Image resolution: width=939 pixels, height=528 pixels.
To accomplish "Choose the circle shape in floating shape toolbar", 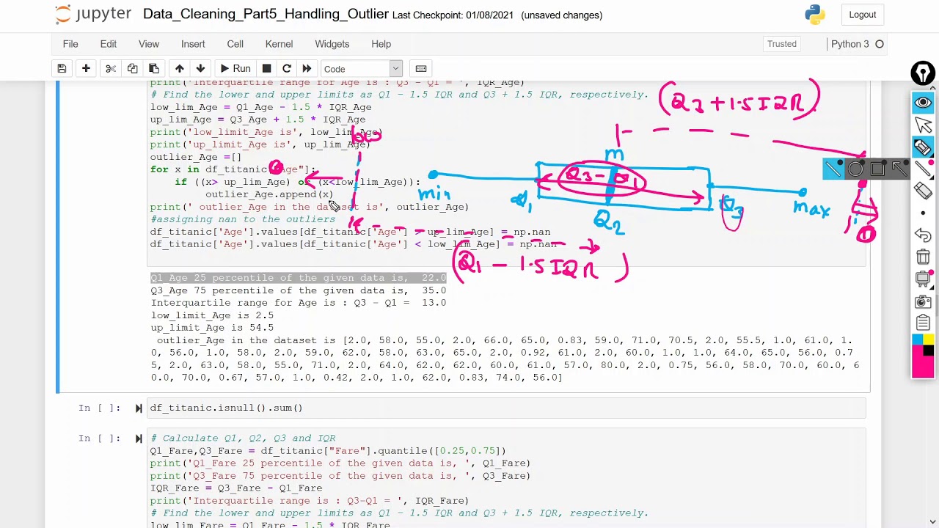I will pos(855,169).
